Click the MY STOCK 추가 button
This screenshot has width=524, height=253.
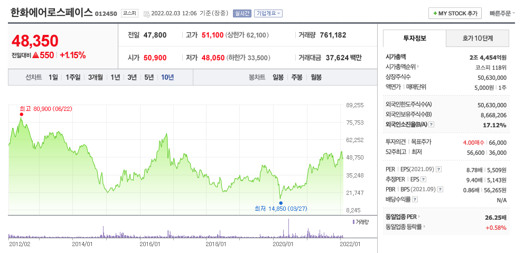455,13
